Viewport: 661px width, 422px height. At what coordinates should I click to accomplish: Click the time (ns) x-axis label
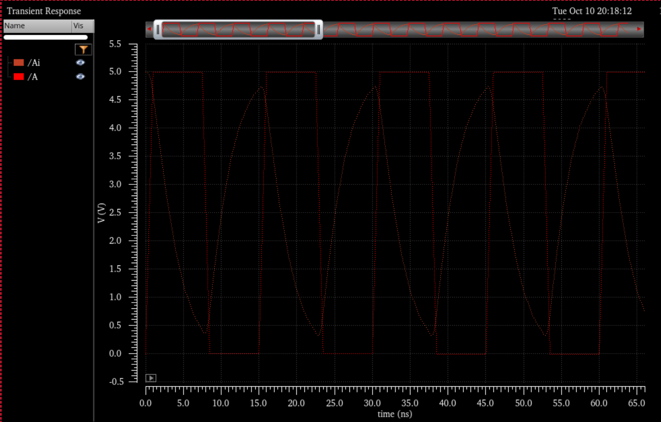point(395,414)
